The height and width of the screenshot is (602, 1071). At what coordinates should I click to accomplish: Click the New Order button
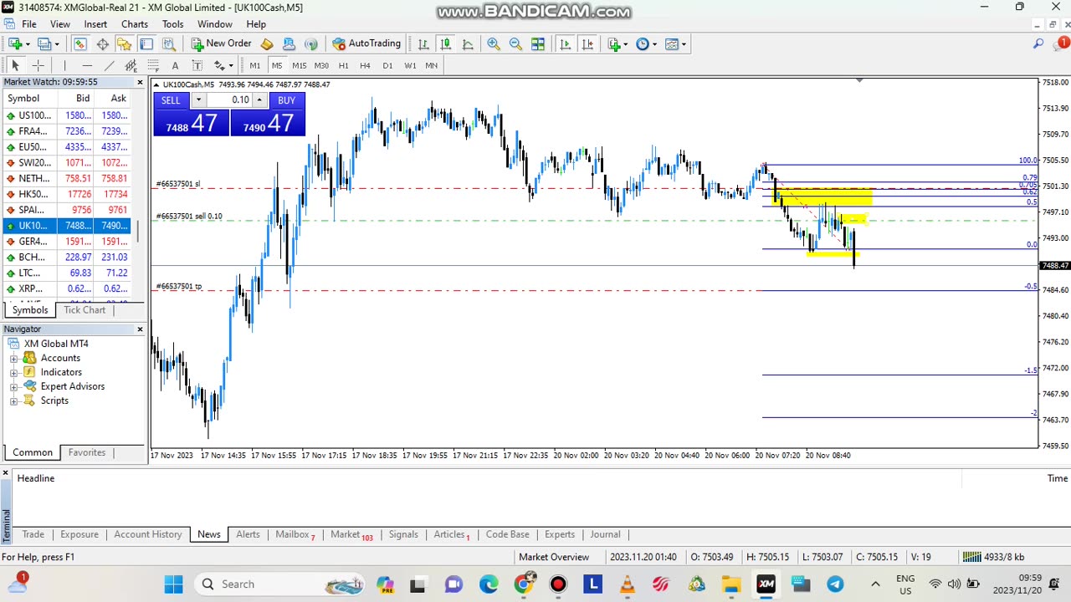221,43
